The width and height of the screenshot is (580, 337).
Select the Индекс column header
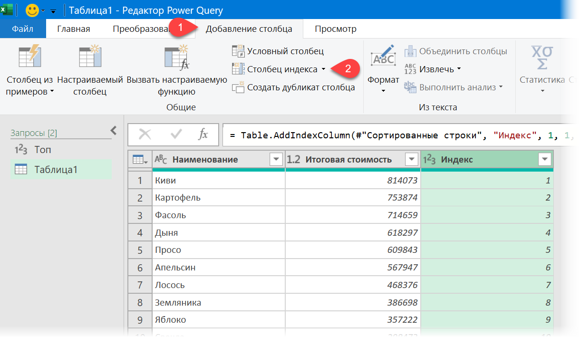pyautogui.click(x=487, y=160)
